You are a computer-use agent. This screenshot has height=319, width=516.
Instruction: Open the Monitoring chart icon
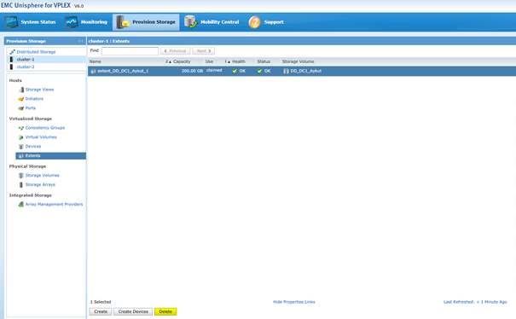pyautogui.click(x=72, y=22)
